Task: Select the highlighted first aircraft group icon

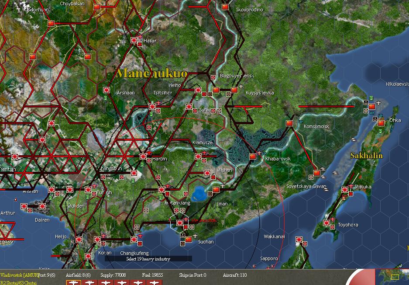Action: click(x=74, y=282)
